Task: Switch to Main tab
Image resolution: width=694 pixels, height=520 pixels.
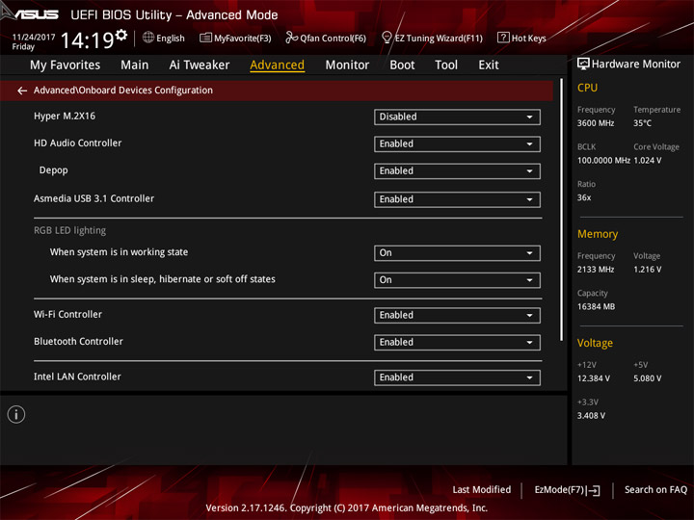Action: tap(135, 65)
